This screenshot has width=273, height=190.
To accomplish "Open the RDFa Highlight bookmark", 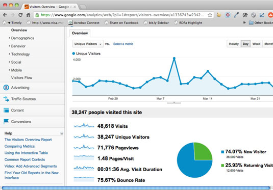I will point(188,22).
